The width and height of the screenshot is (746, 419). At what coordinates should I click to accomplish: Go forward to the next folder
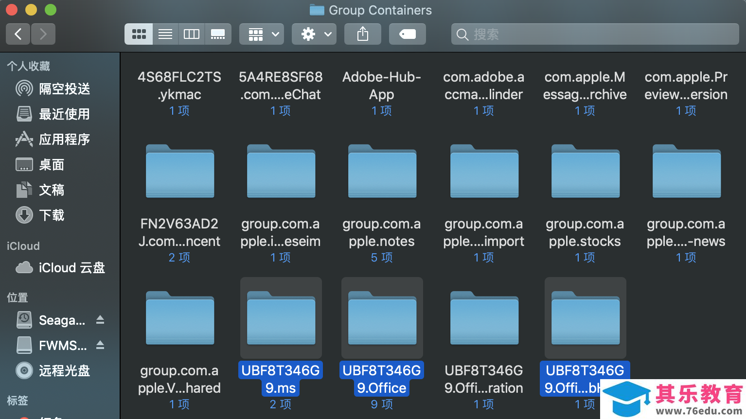43,34
